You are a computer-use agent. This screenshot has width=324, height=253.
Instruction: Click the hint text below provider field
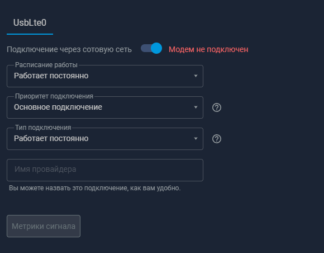pyautogui.click(x=95, y=188)
